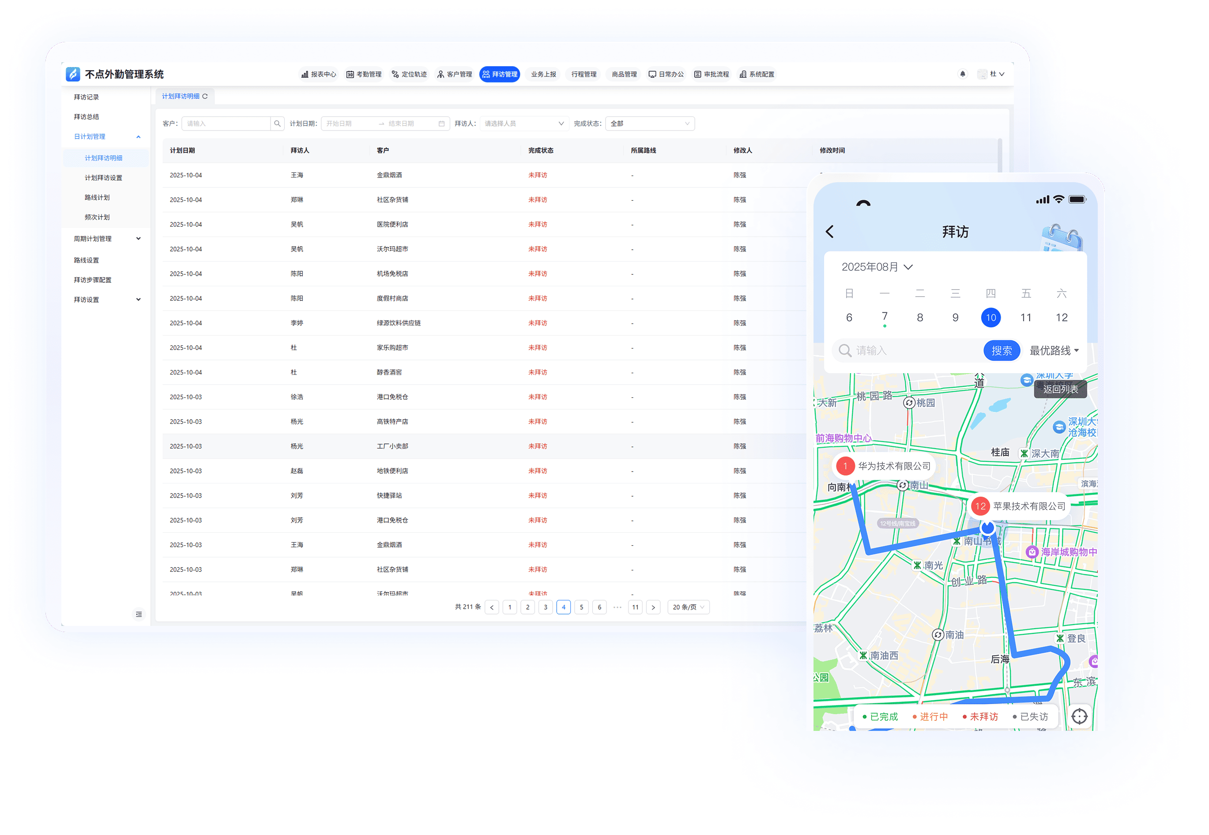Tap the back arrow in mobile 拜访 screen
This screenshot has height=835, width=1209.
click(830, 232)
